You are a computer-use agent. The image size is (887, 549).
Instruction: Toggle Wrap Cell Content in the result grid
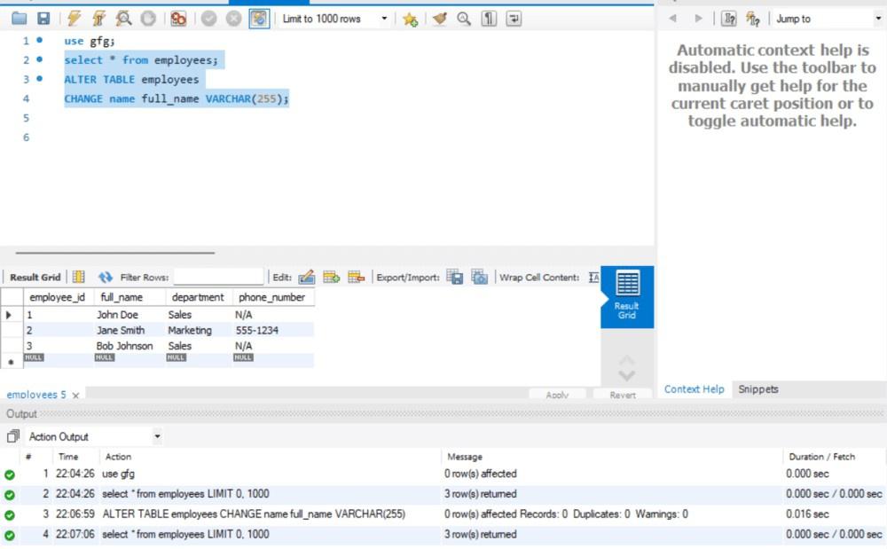click(x=593, y=276)
